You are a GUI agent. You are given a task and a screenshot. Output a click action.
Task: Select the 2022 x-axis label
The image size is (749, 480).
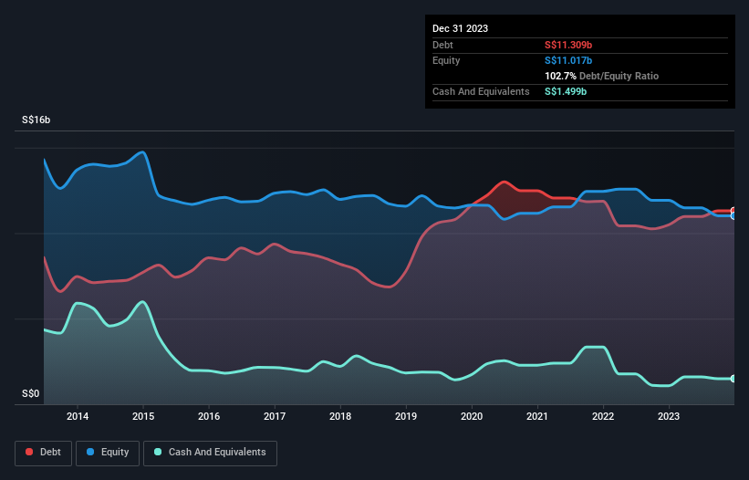(x=603, y=416)
